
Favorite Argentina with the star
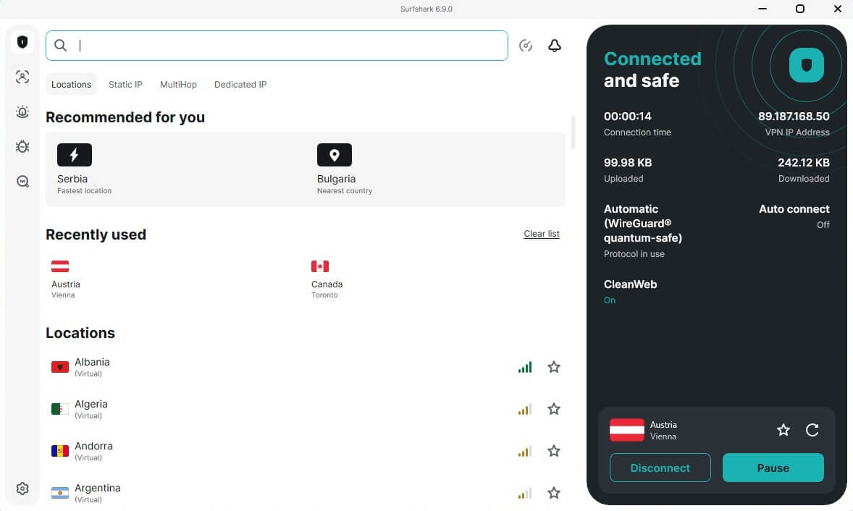554,493
